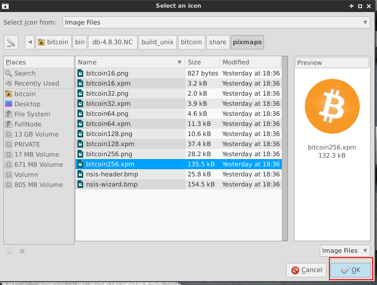Screen dimensions: 377x285
Task: Open the 'Select icon from' Image Files dropdown
Action: pyautogui.click(x=216, y=22)
